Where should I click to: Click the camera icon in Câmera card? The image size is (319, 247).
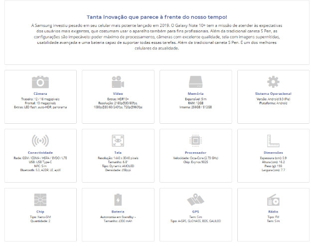click(40, 82)
